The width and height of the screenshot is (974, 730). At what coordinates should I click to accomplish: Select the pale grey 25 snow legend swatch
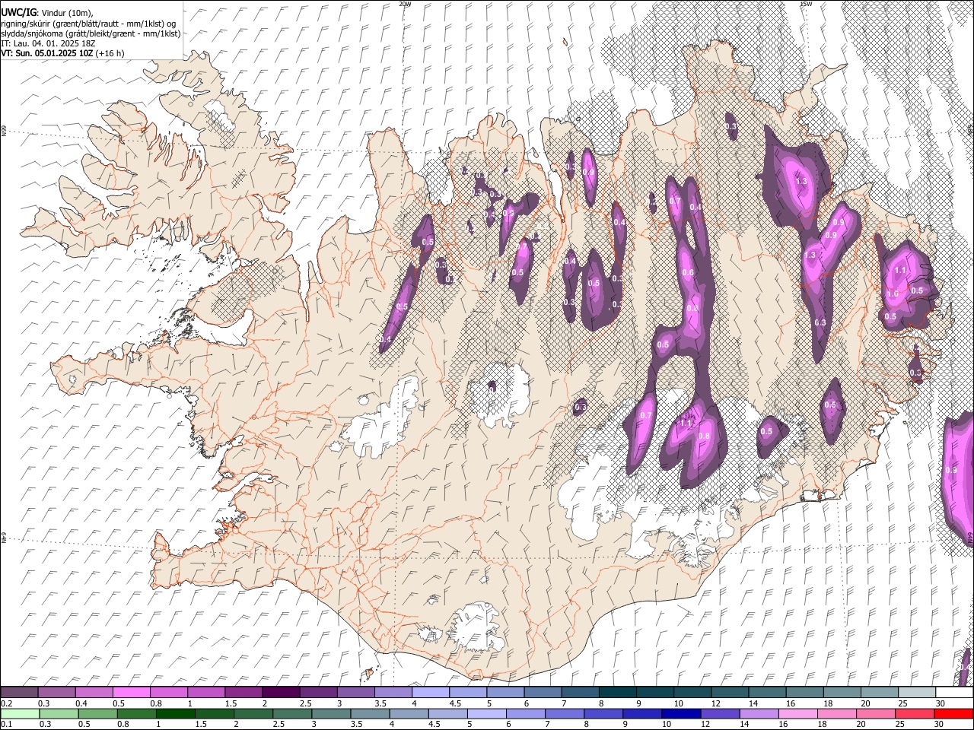(x=916, y=693)
